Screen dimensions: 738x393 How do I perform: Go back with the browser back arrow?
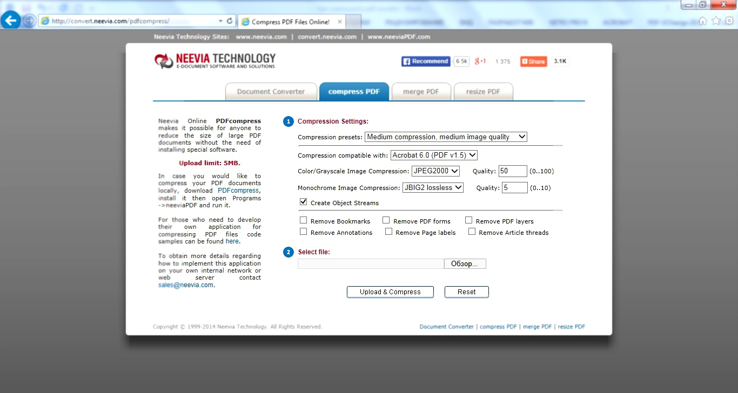(x=11, y=21)
